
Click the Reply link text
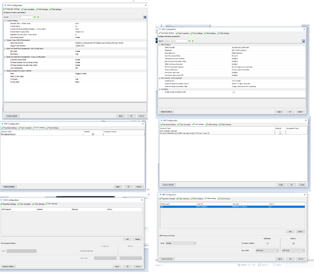pyautogui.click(x=279, y=265)
